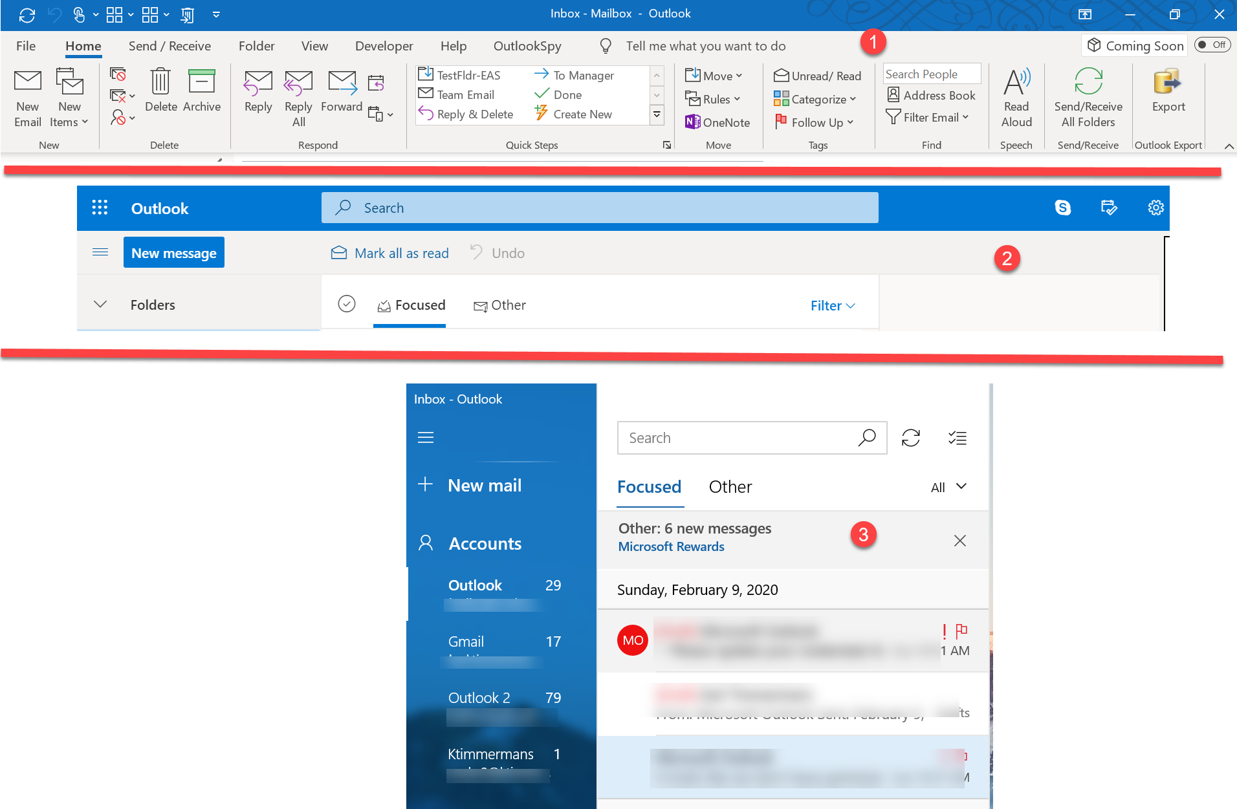1237x809 pixels.
Task: Click the sync icon in quick access toolbar
Action: [x=27, y=14]
